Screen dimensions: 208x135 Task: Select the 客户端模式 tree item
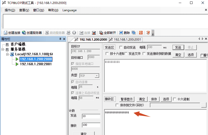[x=18, y=44]
